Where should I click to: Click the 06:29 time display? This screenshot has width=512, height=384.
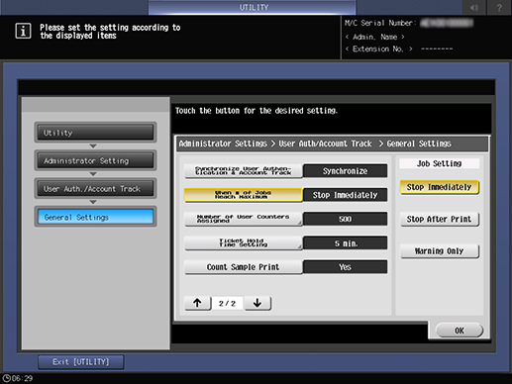coord(22,378)
